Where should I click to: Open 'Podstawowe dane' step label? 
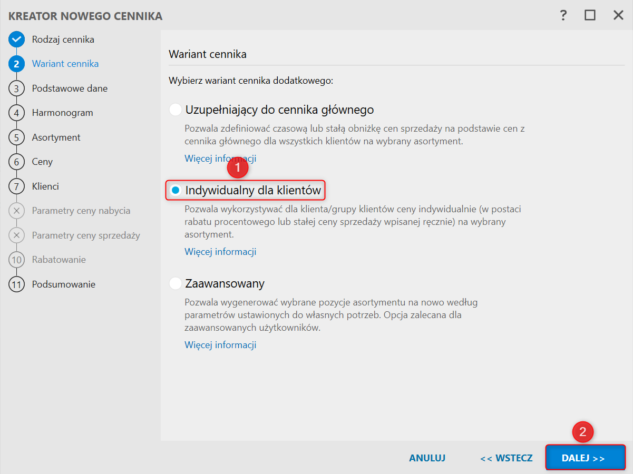pos(70,88)
